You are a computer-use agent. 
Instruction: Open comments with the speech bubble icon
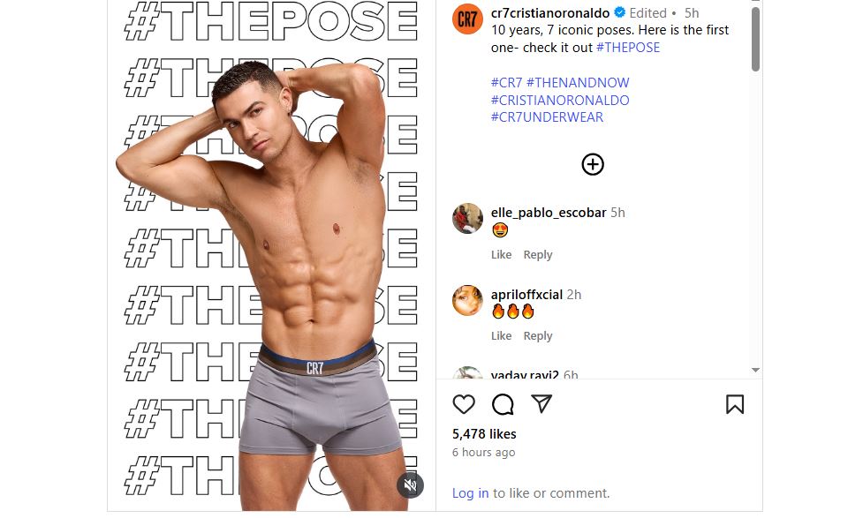point(503,404)
